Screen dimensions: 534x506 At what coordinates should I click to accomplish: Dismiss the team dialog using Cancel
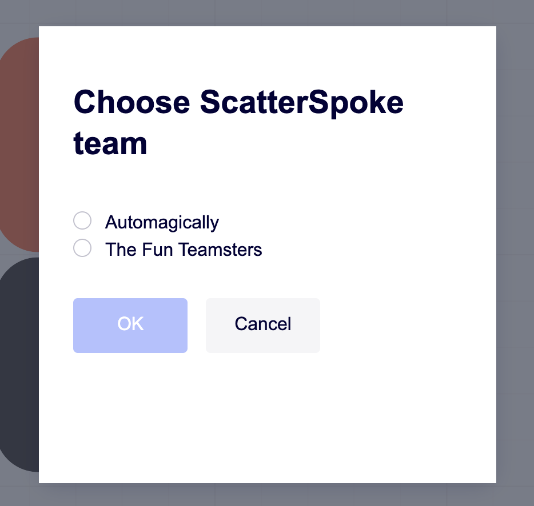(263, 325)
